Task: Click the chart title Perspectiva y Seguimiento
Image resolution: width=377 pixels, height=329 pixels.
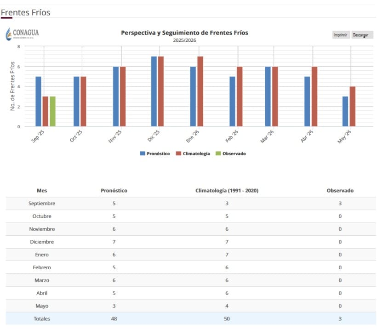Action: (x=184, y=33)
